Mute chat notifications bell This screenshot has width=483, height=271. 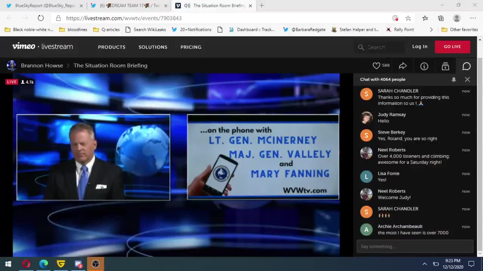point(454,79)
